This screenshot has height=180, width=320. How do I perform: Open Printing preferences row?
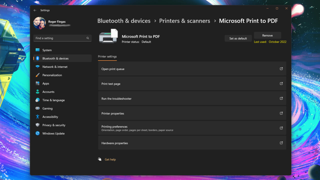192,128
